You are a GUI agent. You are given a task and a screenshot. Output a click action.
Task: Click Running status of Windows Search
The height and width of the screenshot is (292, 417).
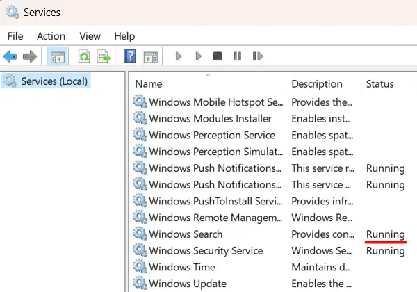point(385,234)
